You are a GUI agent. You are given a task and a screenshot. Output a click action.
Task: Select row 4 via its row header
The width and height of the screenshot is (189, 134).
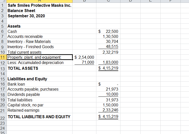tap(3, 21)
